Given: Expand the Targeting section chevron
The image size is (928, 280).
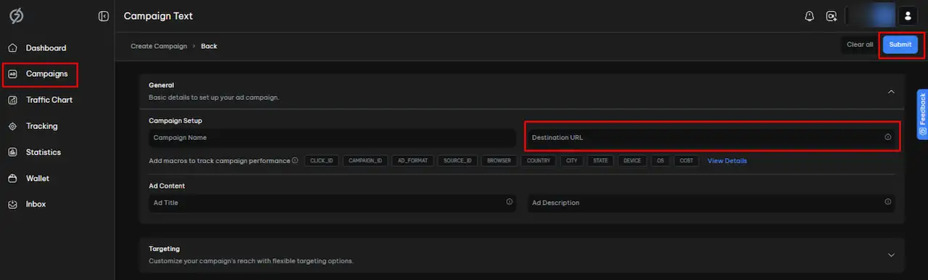Looking at the screenshot, I should [891, 255].
